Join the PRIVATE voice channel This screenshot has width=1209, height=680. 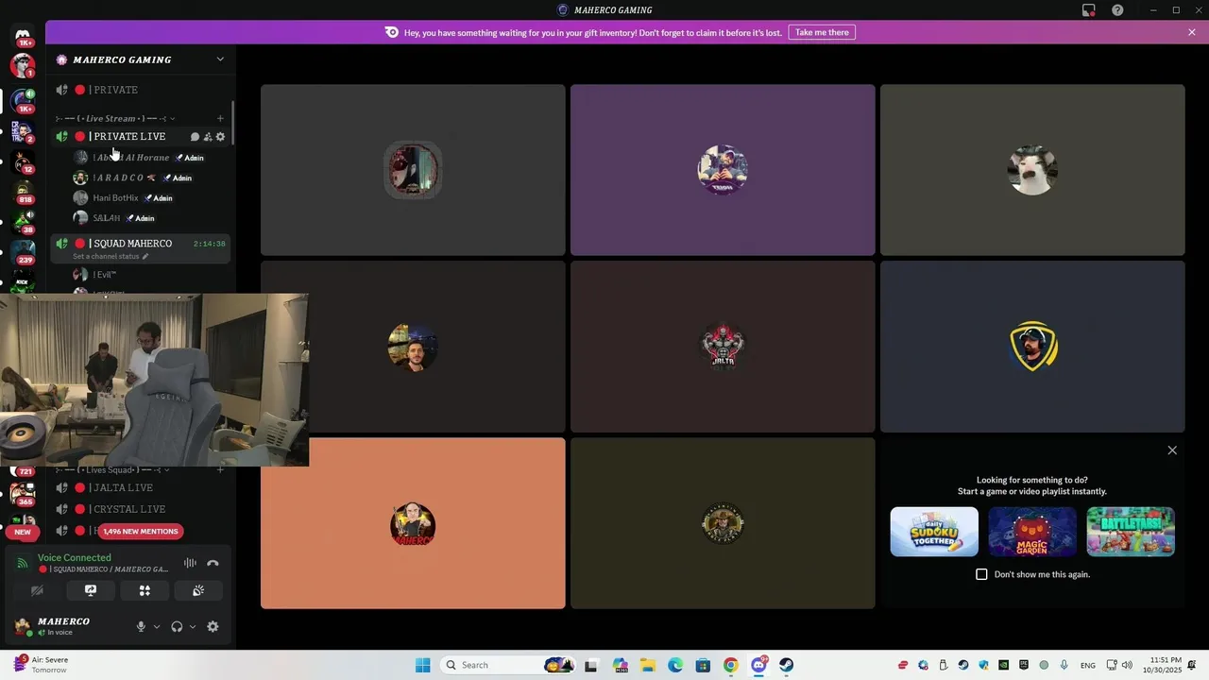(140, 90)
